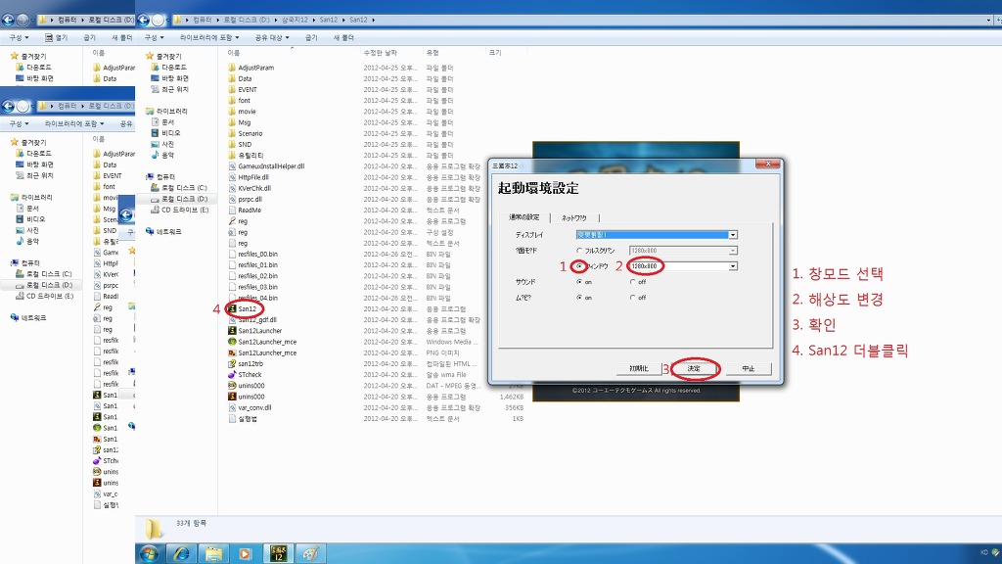This screenshot has width=1002, height=564.
Task: Select the 실행법 text document
Action: tap(243, 418)
